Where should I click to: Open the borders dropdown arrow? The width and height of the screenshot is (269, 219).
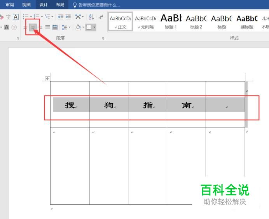tap(94, 27)
